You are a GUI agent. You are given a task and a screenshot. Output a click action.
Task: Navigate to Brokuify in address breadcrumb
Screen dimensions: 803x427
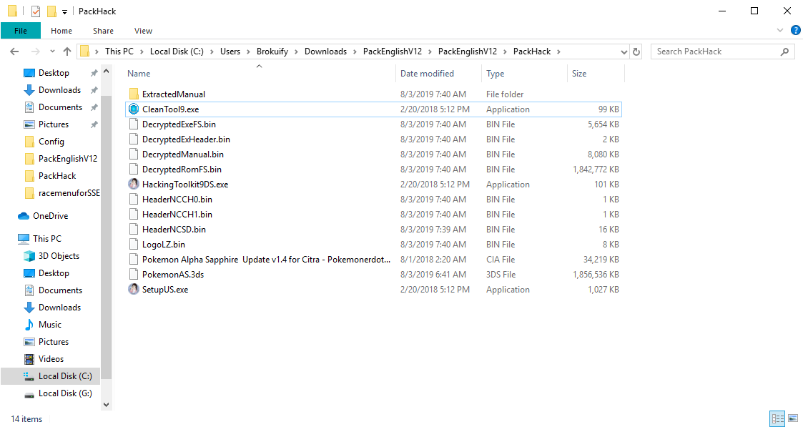(272, 51)
